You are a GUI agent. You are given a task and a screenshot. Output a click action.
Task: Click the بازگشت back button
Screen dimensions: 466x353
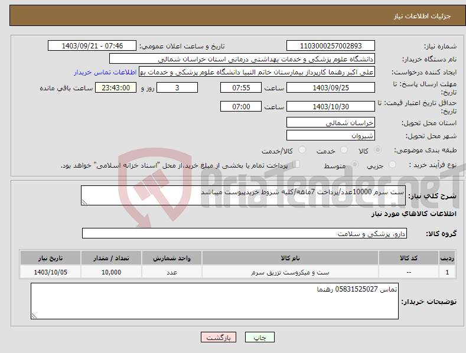(219, 338)
